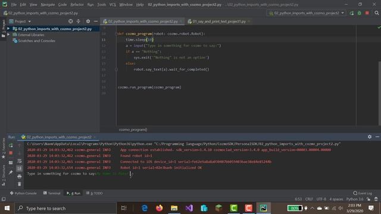Go to cursor position 6:53 in status bar

click(x=298, y=199)
